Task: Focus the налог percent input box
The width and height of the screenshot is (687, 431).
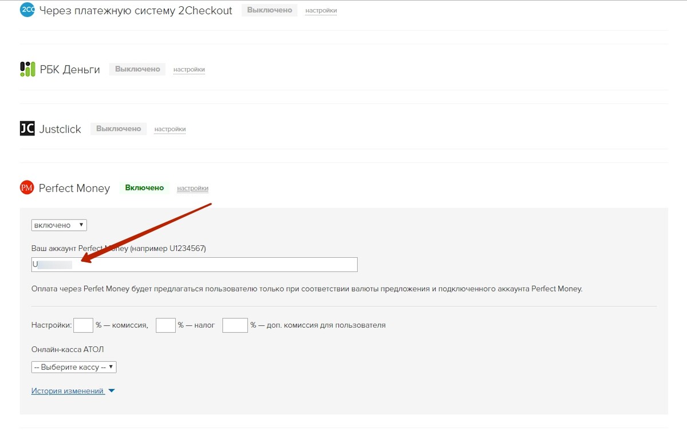Action: 165,325
